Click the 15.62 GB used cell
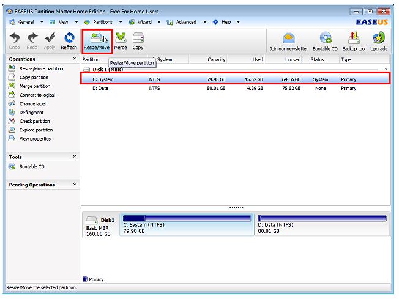Viewport: 399px width, 299px height. point(254,79)
